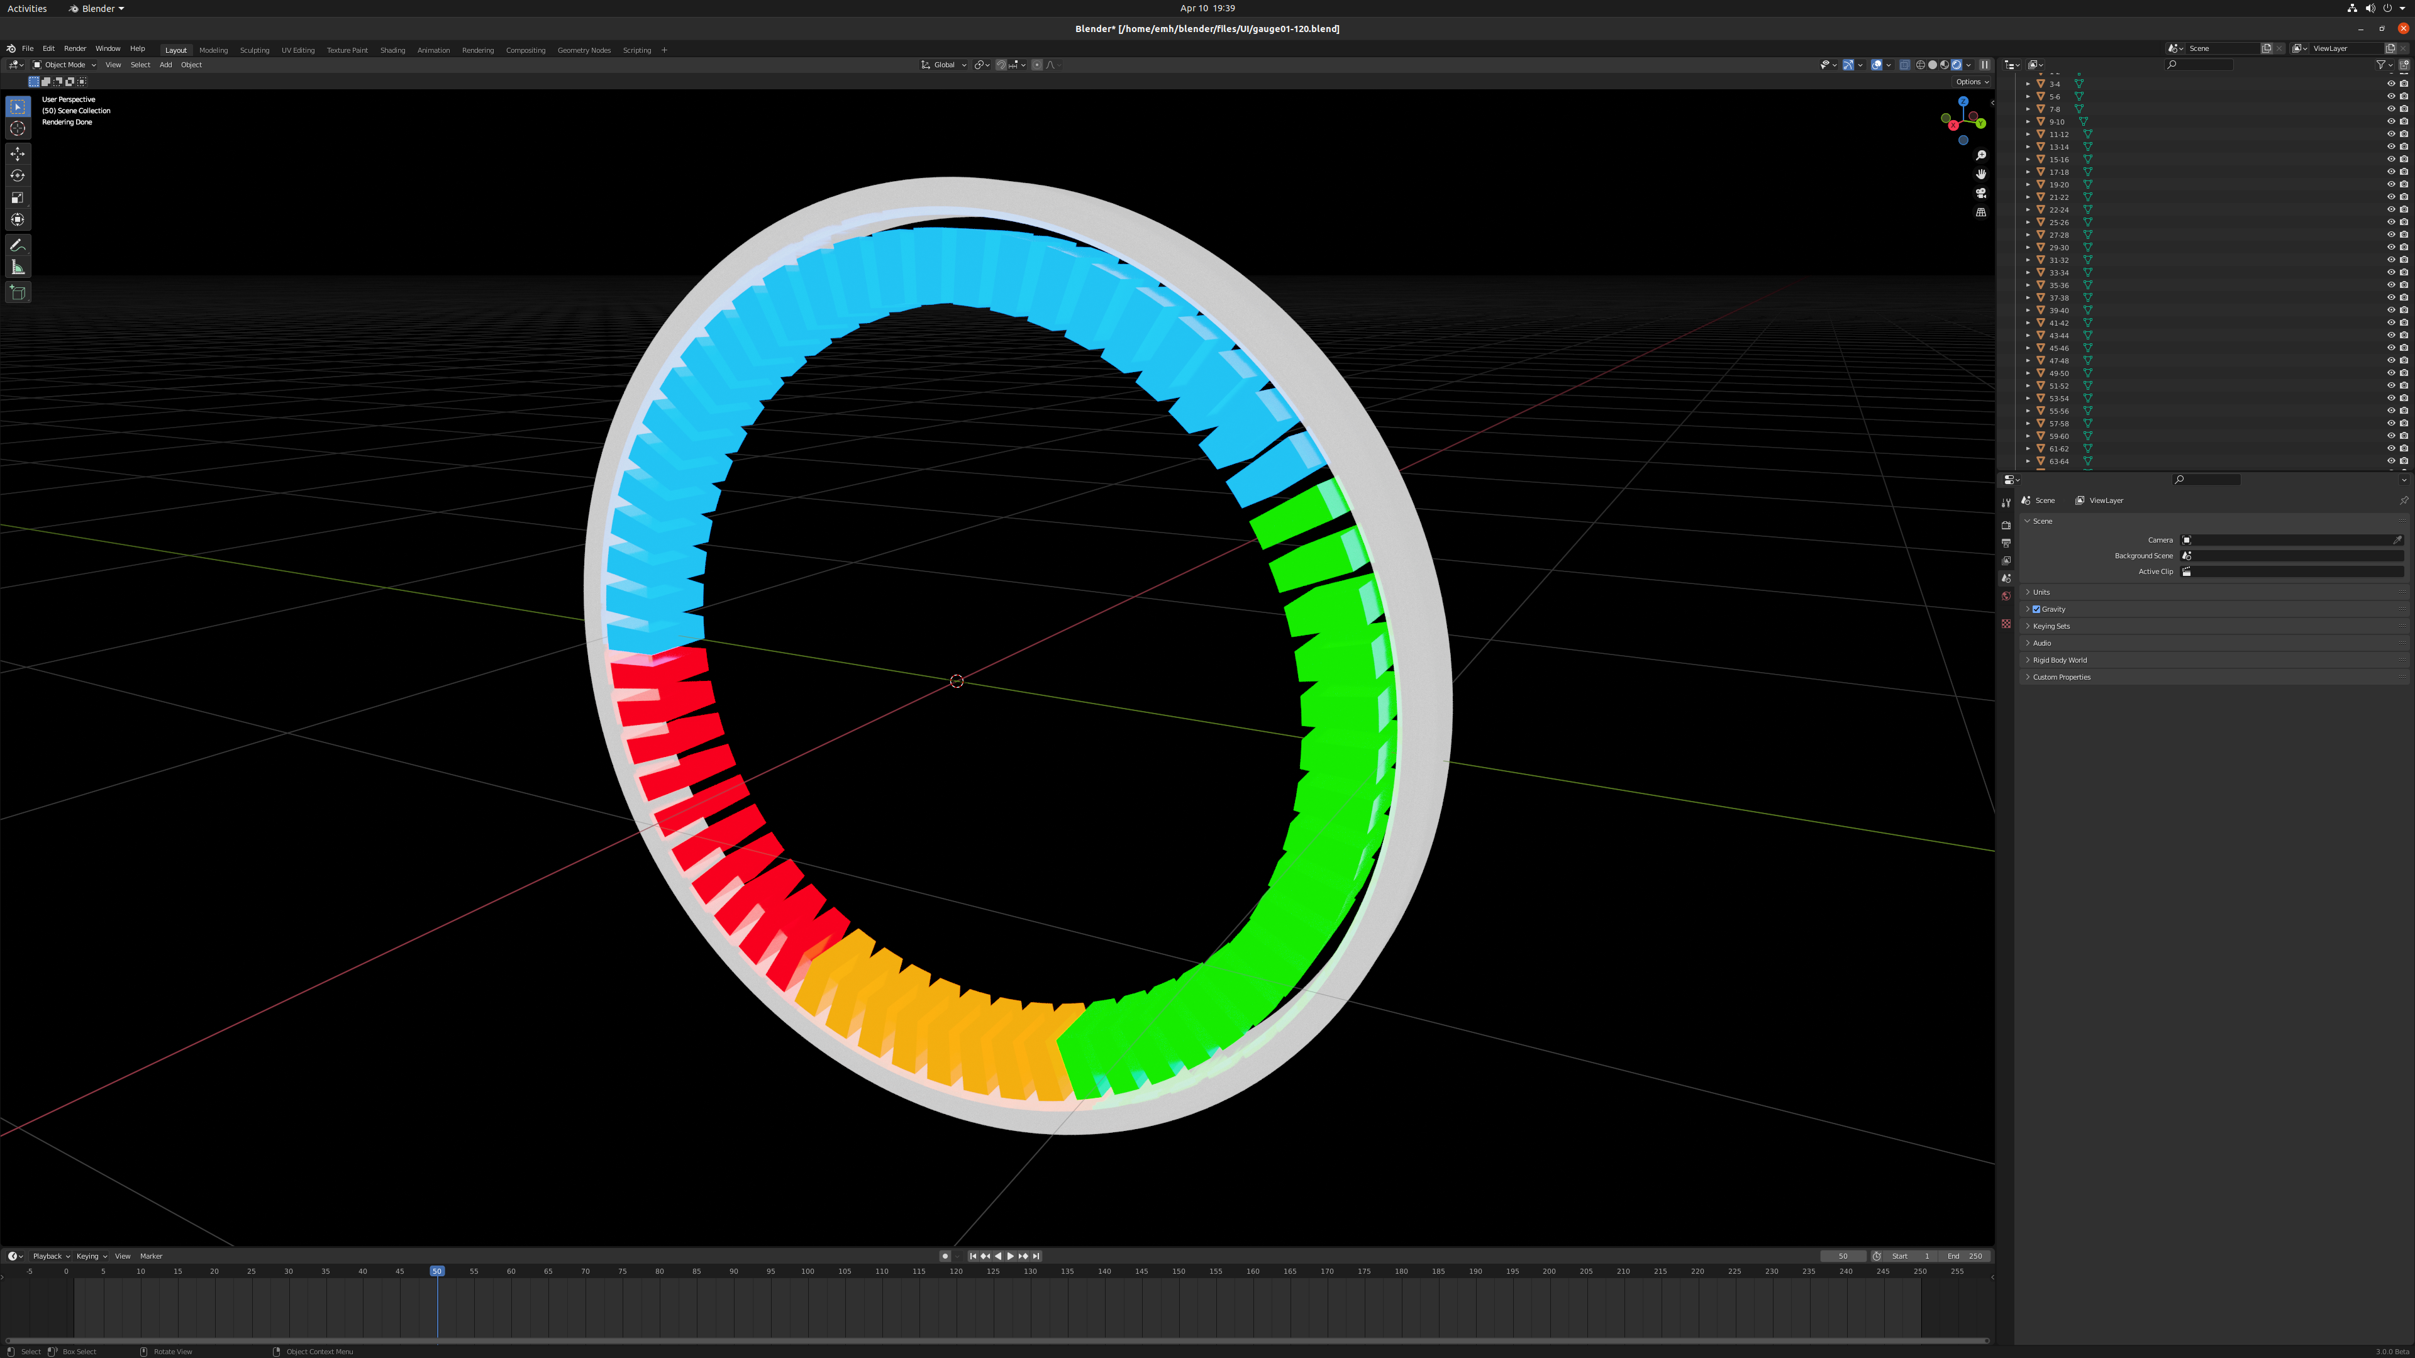
Task: Open the Output properties tab
Action: (2006, 544)
